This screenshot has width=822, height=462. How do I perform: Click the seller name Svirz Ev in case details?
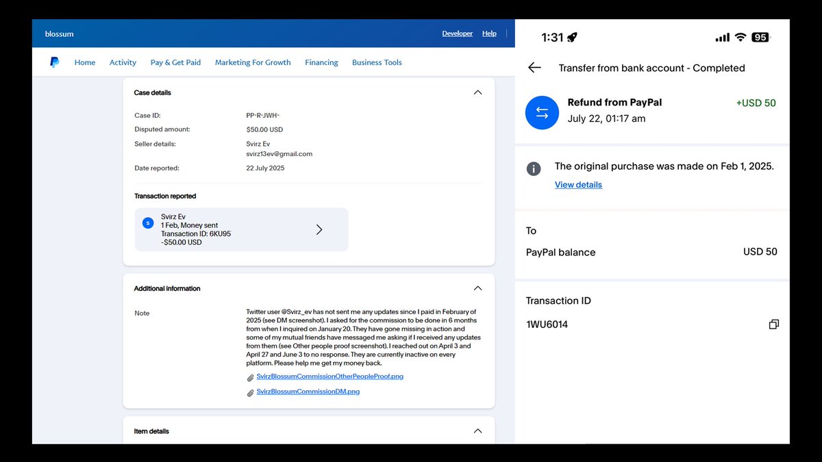tap(259, 144)
